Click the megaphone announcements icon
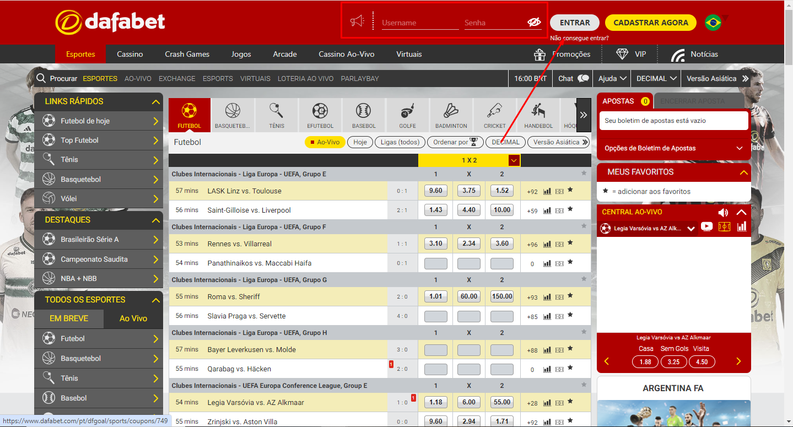 click(x=357, y=21)
